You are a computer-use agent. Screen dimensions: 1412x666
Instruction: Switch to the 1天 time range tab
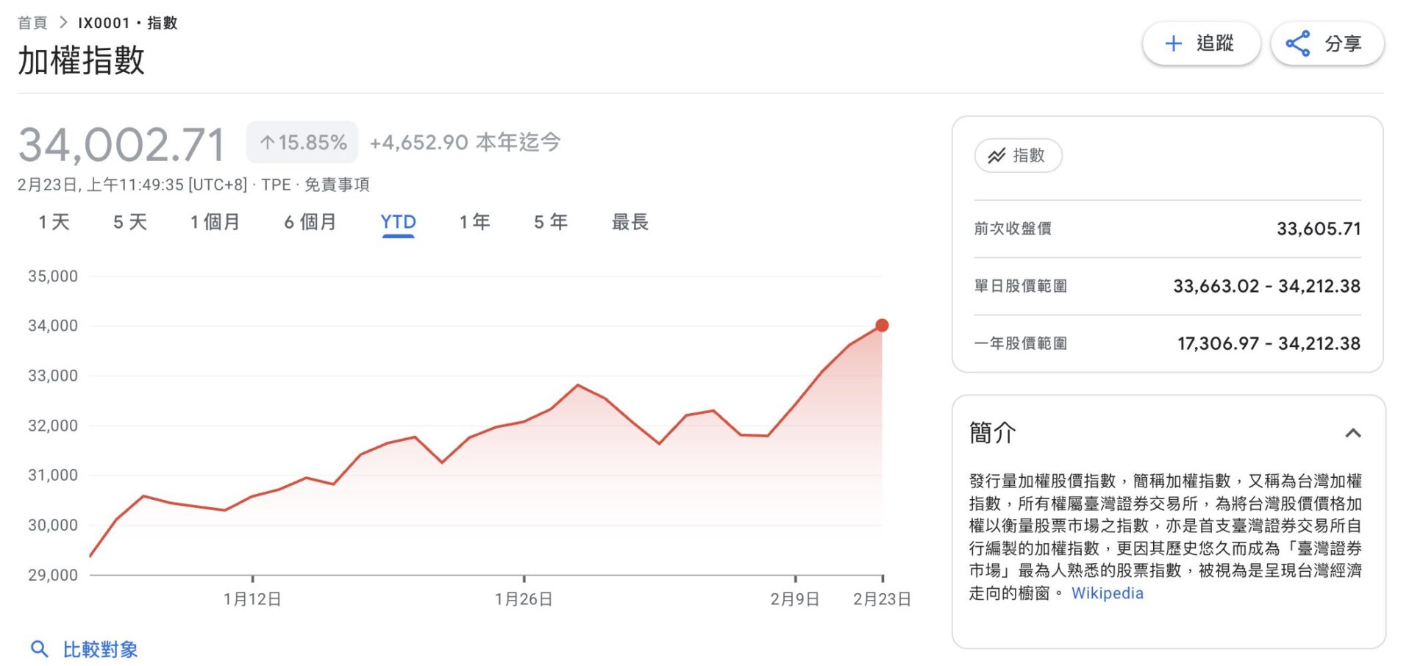pos(52,221)
